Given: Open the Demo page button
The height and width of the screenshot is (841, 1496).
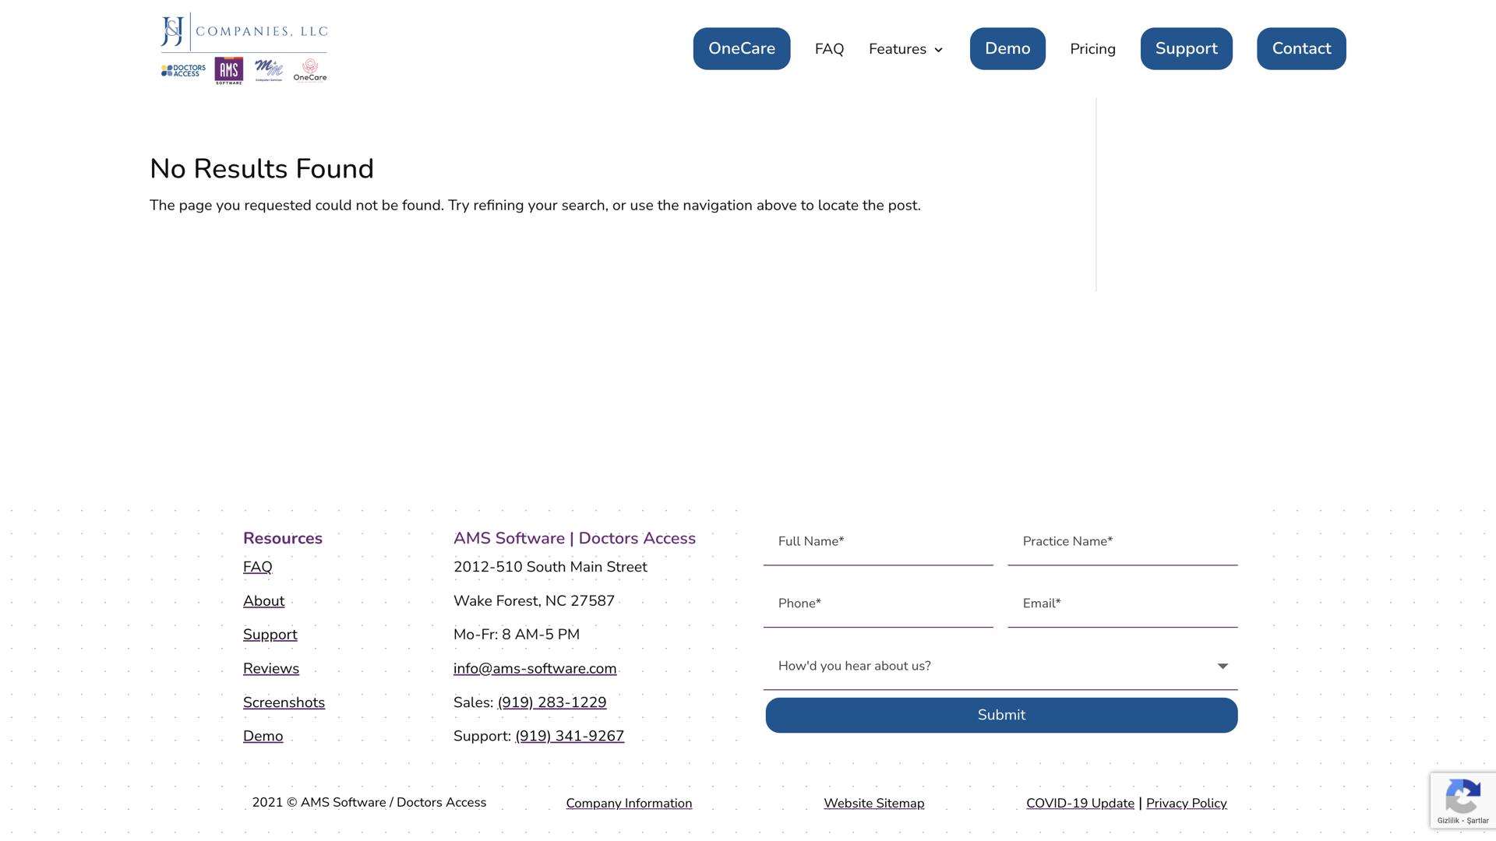Looking at the screenshot, I should (1007, 48).
